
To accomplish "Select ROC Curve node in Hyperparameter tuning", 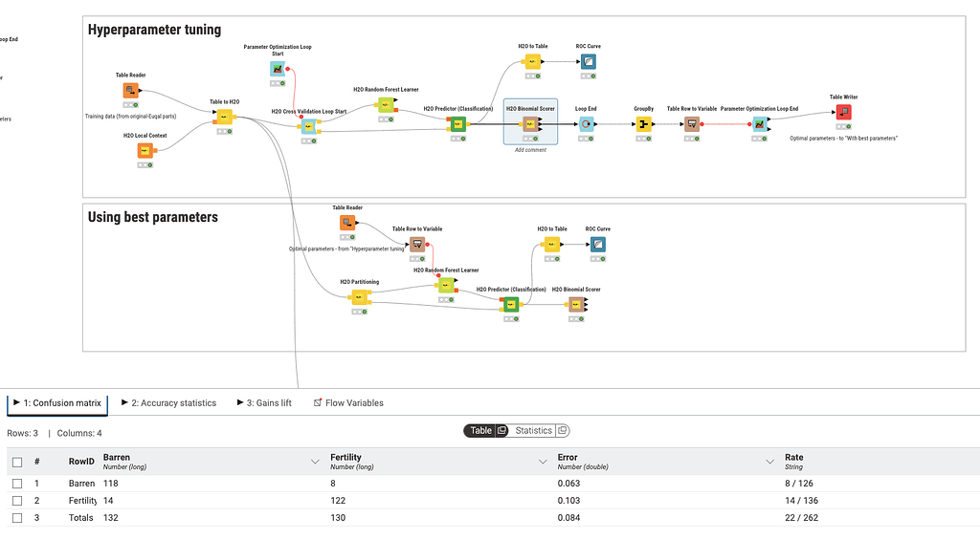I will (x=589, y=61).
